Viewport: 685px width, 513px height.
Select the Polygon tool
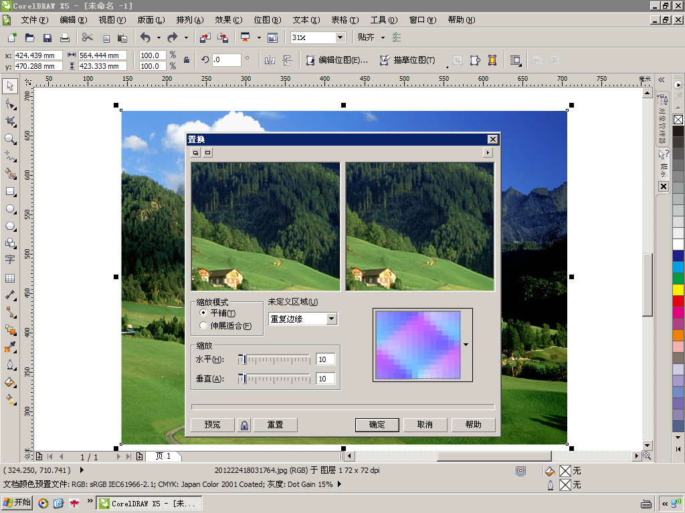(10, 226)
